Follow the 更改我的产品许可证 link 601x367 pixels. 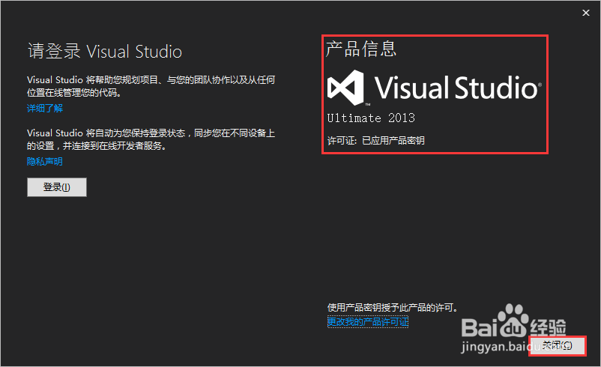368,321
